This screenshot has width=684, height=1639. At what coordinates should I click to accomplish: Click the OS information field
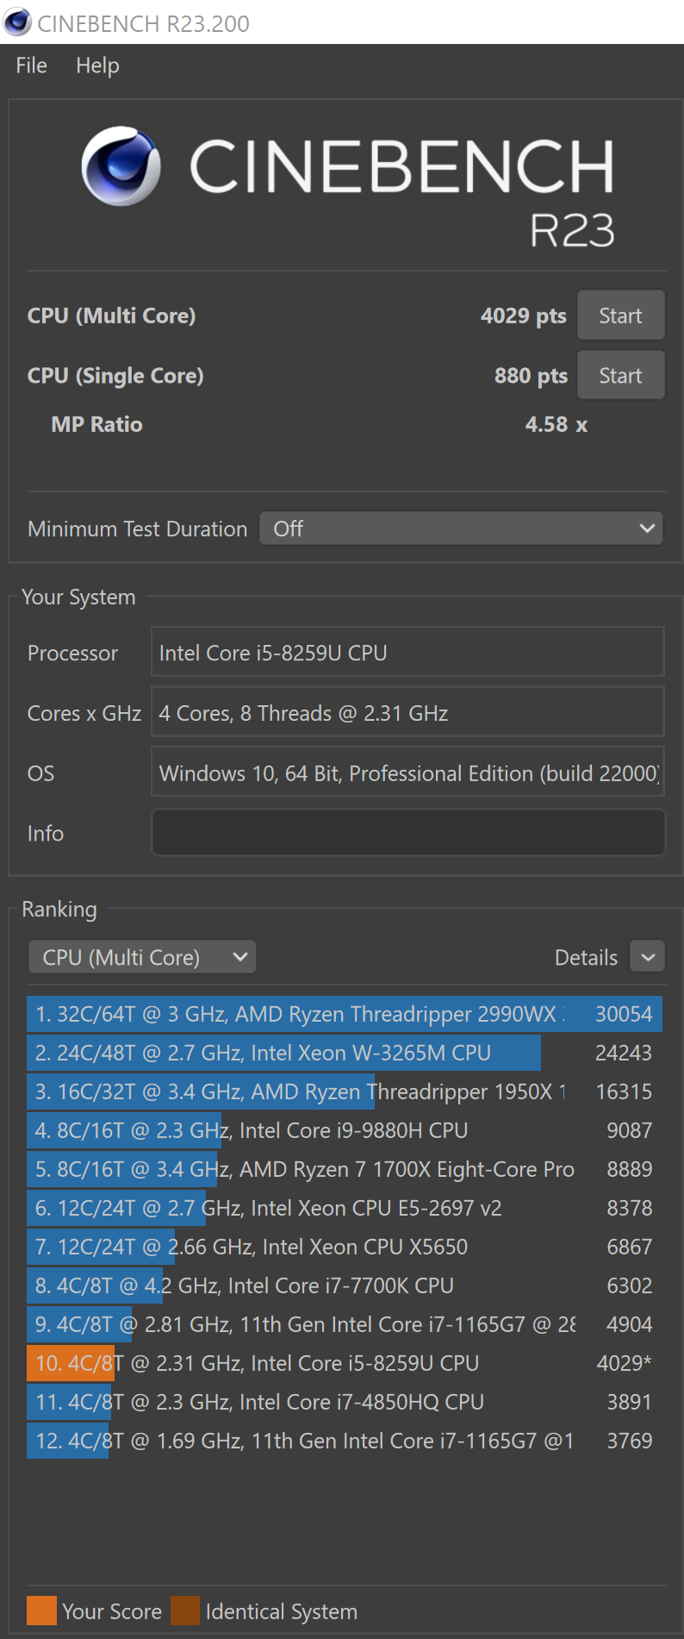[407, 773]
